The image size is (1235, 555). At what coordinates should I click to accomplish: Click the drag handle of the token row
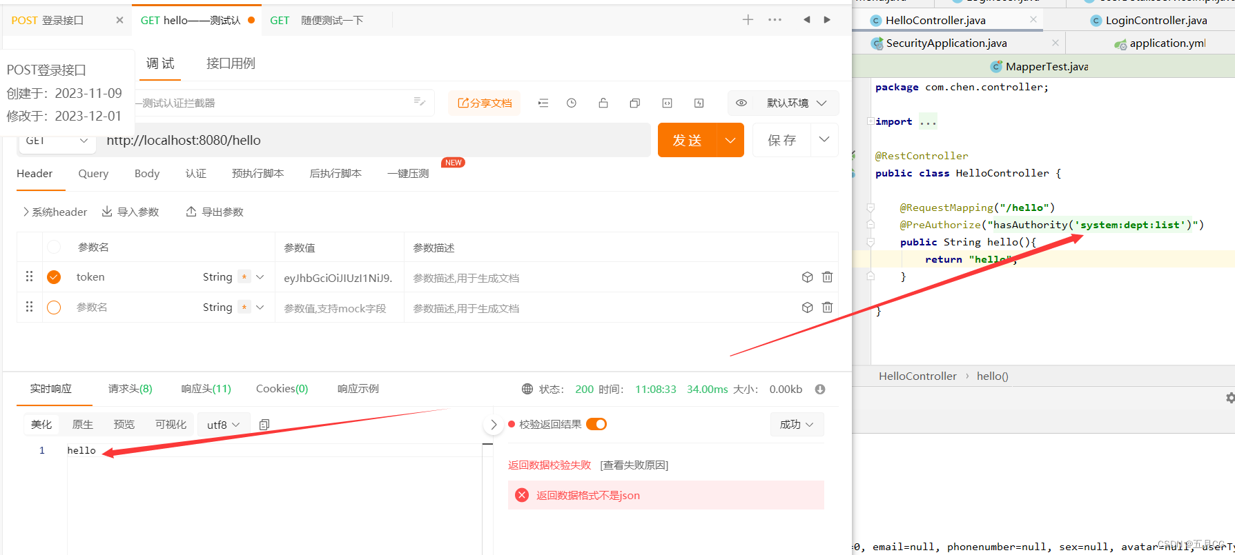[x=29, y=276]
